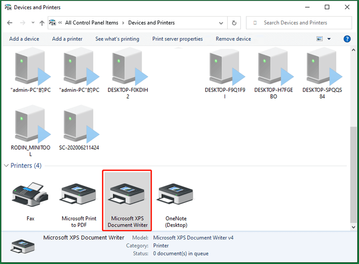Click Add a device
Image resolution: width=359 pixels, height=264 pixels.
pos(24,39)
